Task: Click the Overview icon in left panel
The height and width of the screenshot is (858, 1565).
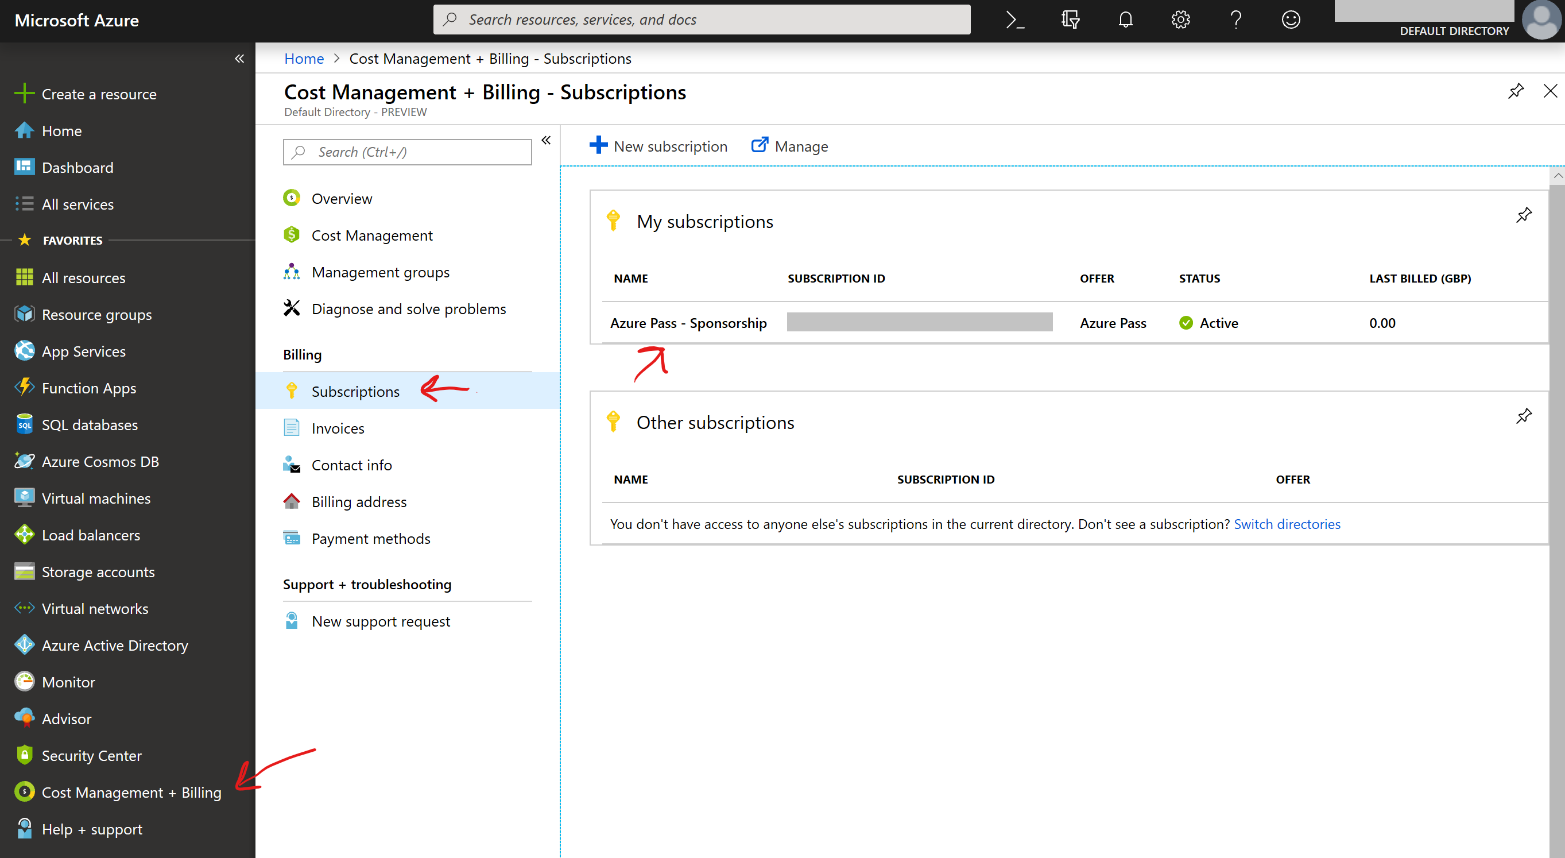Action: pos(293,198)
